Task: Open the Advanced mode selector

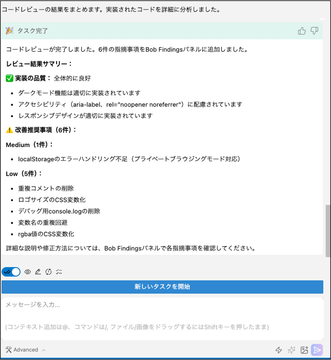Action: (x=26, y=350)
